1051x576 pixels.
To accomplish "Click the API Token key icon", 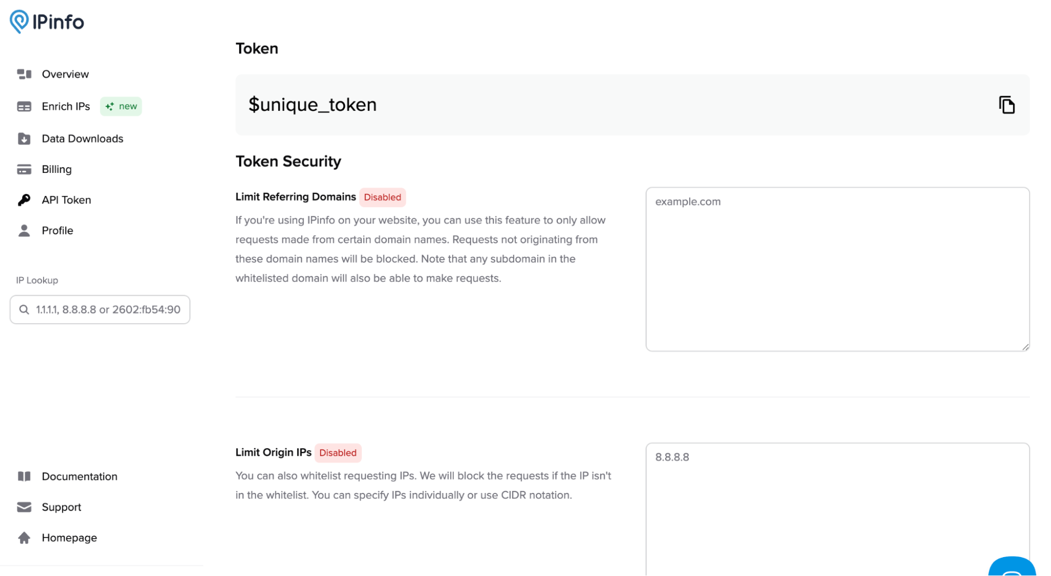I will pos(24,200).
